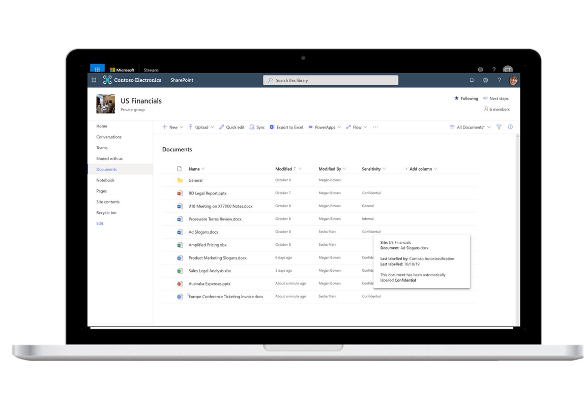Open Teams in site navigation
Image resolution: width=584 pixels, height=417 pixels.
102,148
